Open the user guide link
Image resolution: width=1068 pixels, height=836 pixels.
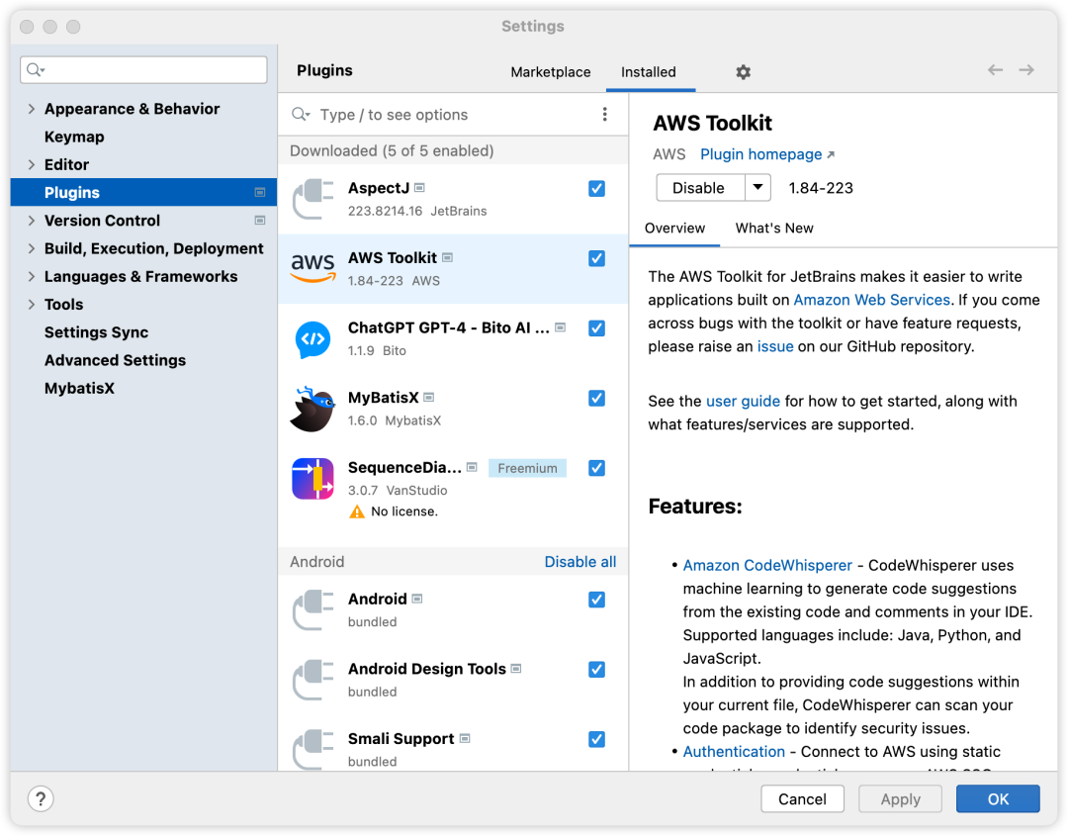(x=743, y=401)
